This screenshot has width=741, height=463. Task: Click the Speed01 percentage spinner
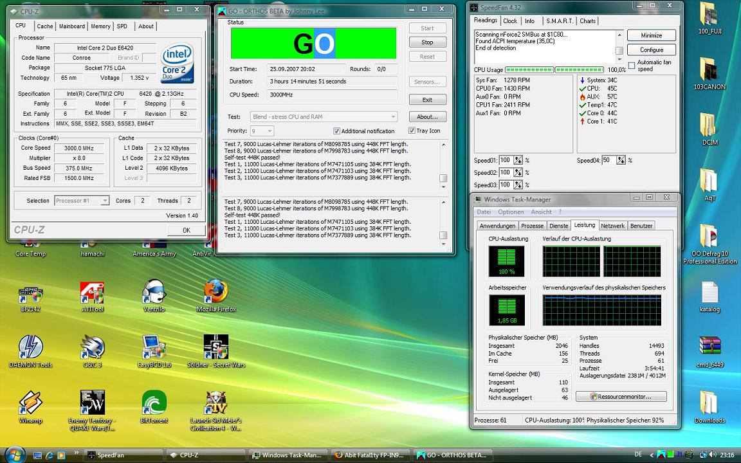[x=518, y=160]
